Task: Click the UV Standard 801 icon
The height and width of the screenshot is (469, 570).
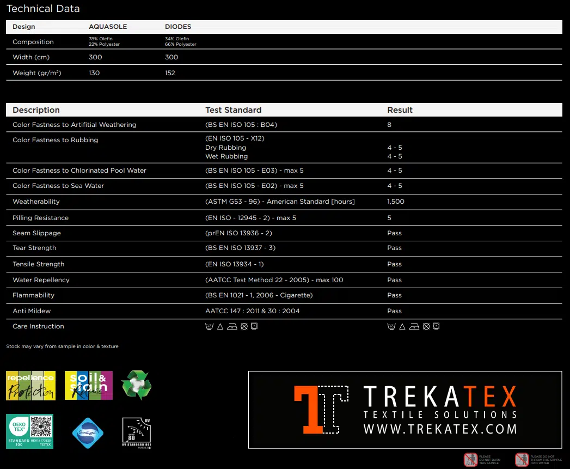Action: tap(136, 433)
